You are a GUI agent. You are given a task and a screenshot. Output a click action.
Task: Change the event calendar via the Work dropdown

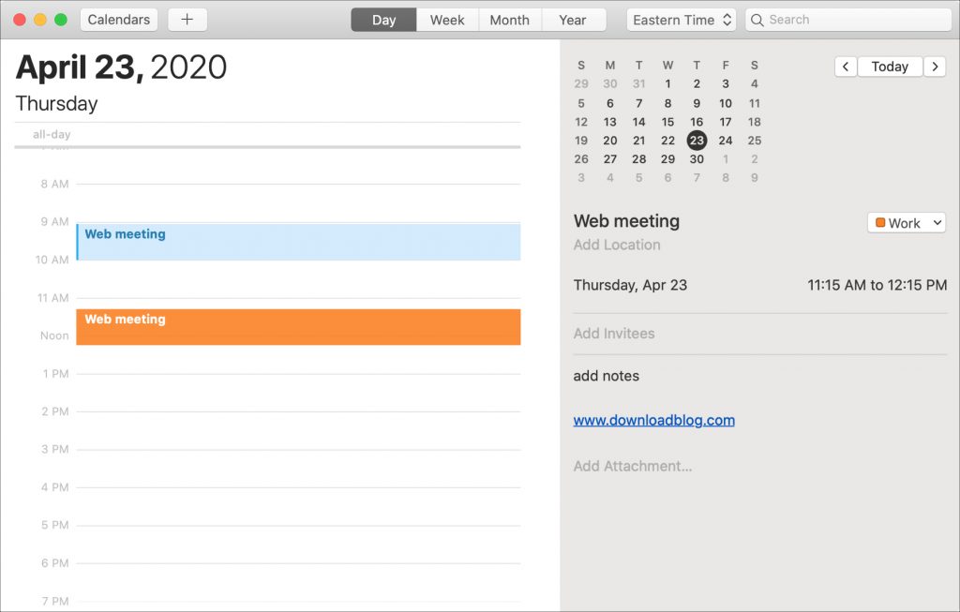coord(906,222)
